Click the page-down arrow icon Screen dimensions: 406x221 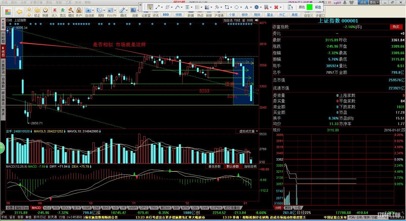(x=29, y=14)
